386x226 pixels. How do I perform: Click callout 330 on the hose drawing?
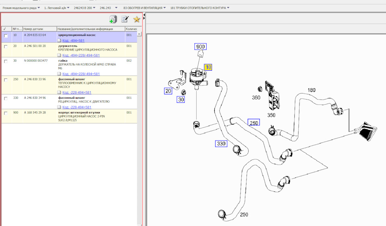221,143
